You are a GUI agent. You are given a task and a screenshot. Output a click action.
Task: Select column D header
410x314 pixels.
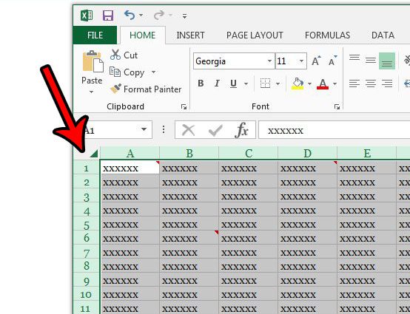point(307,153)
